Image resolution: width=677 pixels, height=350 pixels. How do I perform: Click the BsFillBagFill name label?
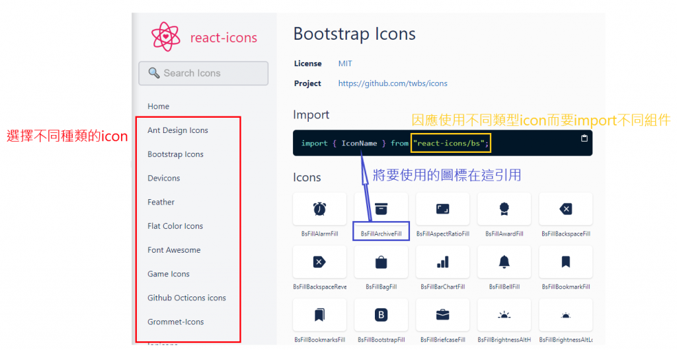coord(381,287)
